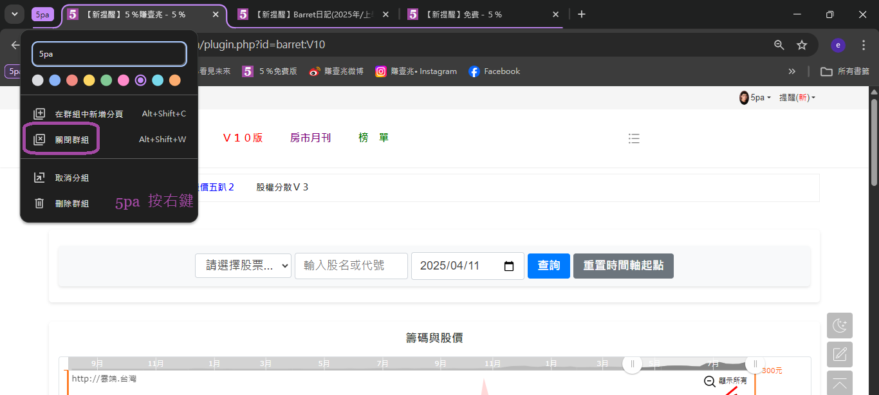879x395 pixels.
Task: Jump to page top with arrow icon
Action: pyautogui.click(x=840, y=383)
